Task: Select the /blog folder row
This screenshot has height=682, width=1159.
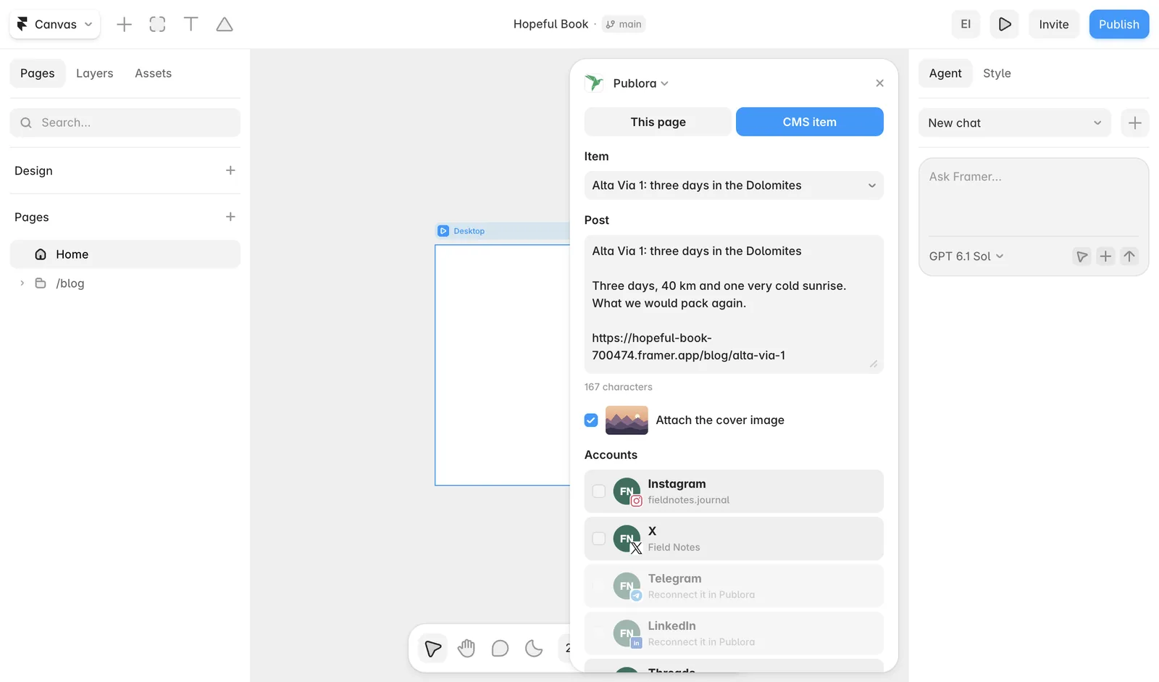Action: coord(125,283)
